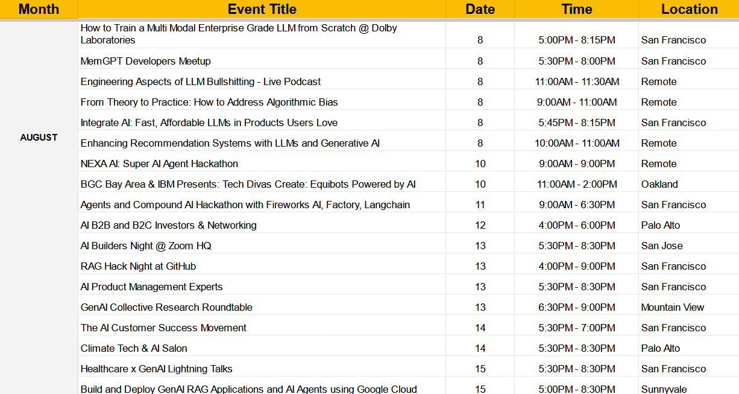This screenshot has height=394, width=739.
Task: Click the AUGUST month cell
Action: pos(39,138)
